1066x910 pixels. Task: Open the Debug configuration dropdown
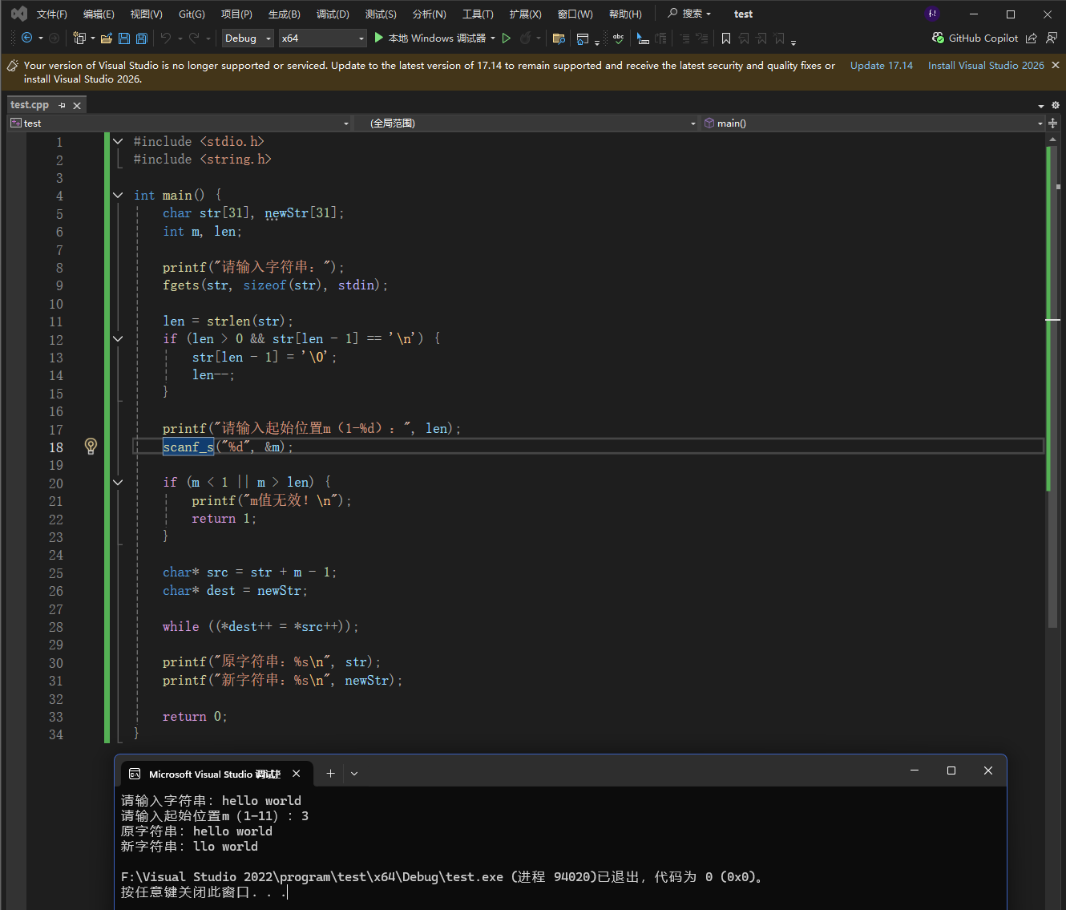point(248,38)
